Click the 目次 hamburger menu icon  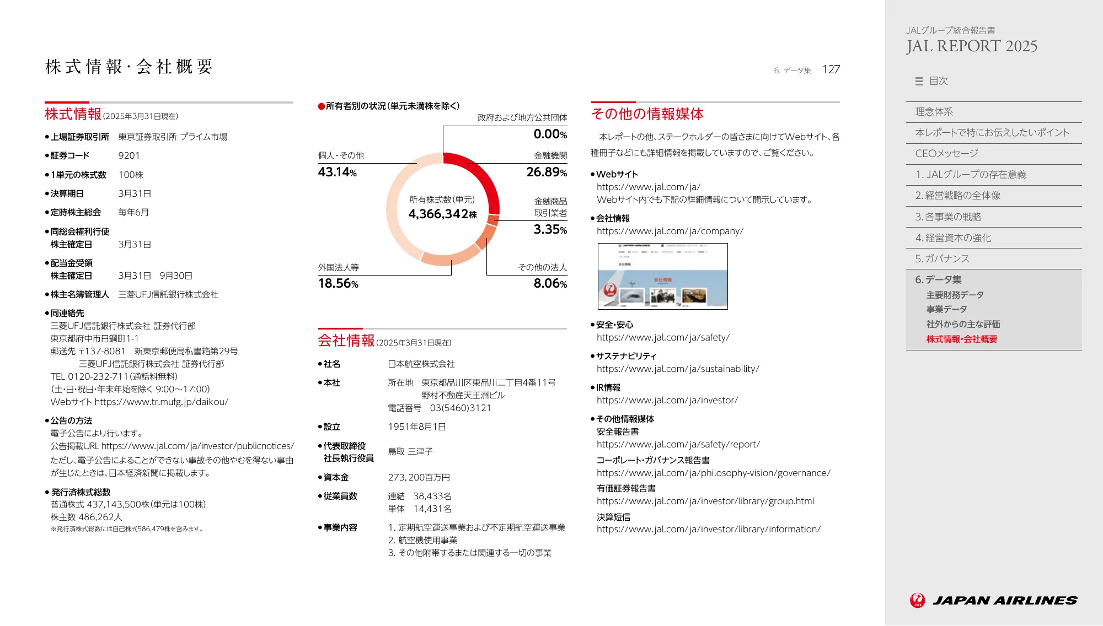(x=919, y=81)
